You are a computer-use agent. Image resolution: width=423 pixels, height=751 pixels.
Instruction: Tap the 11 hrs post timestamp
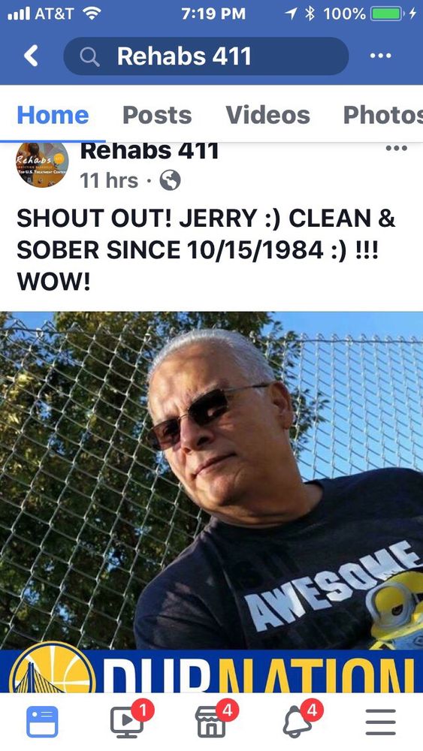(x=109, y=181)
